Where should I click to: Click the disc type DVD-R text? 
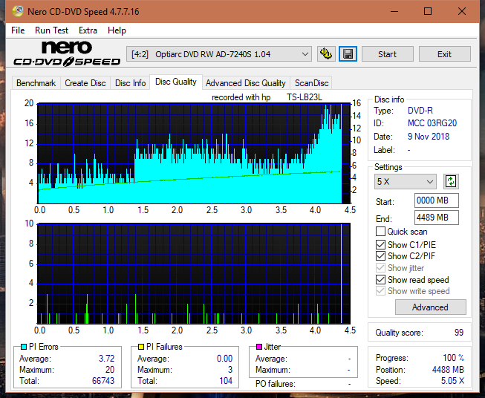pos(420,111)
